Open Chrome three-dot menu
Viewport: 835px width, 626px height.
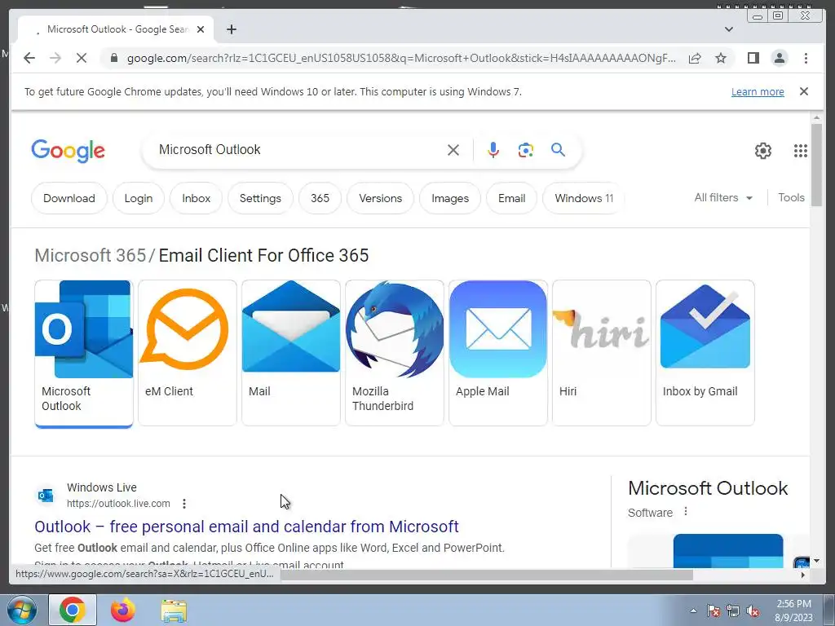[x=806, y=58]
